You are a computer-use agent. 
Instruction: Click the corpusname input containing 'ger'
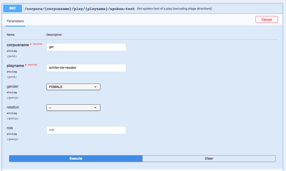(86, 47)
